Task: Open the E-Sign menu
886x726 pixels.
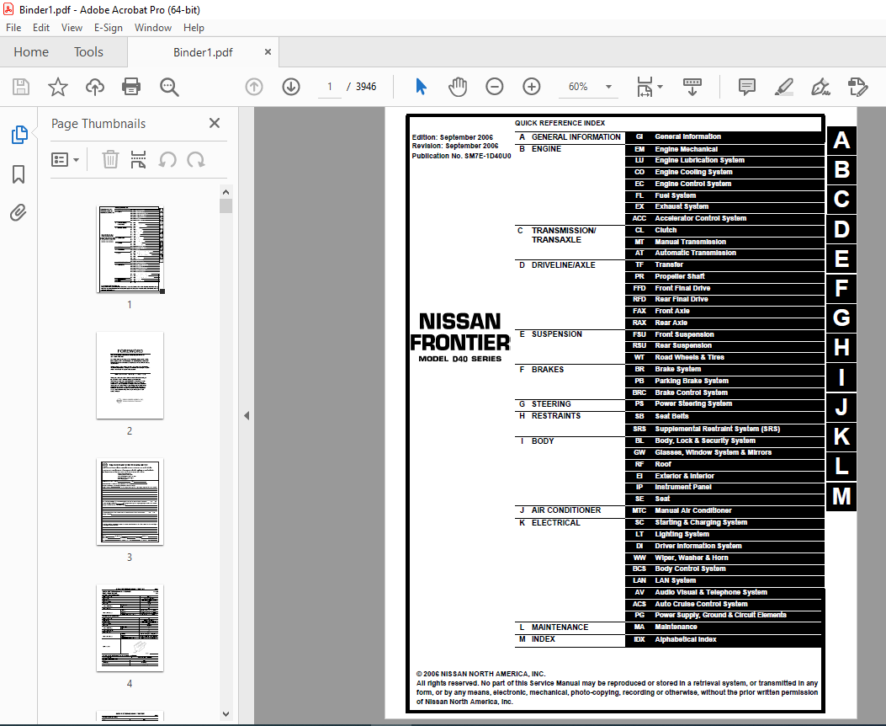Action: coord(109,28)
